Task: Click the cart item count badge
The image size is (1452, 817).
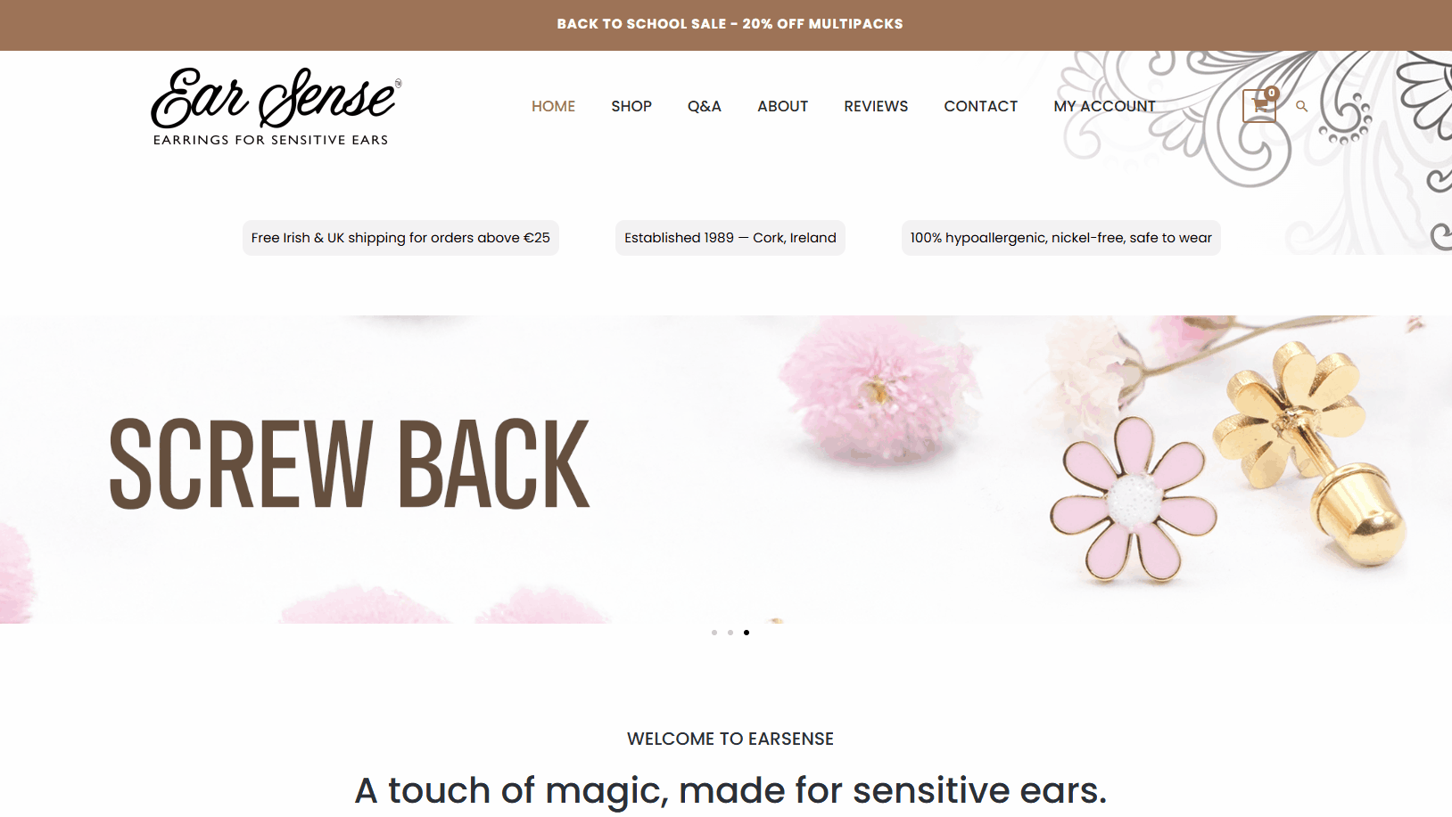Action: (x=1272, y=93)
